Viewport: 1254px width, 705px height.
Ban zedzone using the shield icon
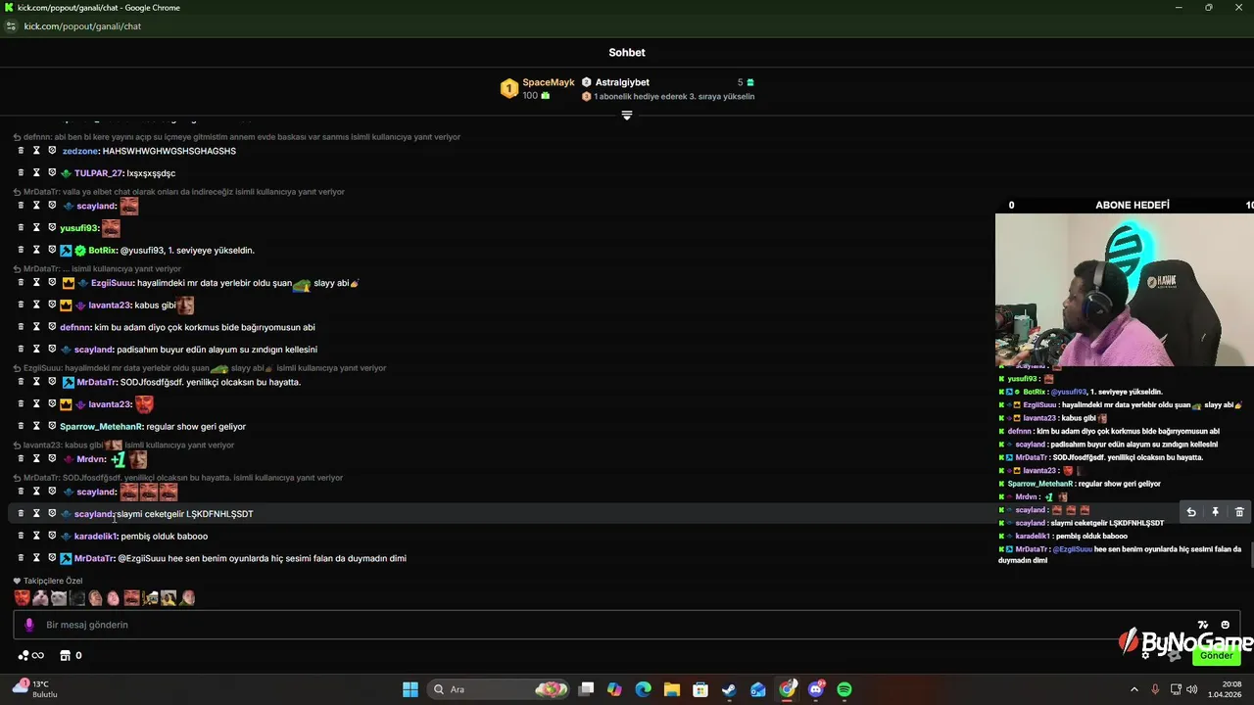click(x=52, y=151)
